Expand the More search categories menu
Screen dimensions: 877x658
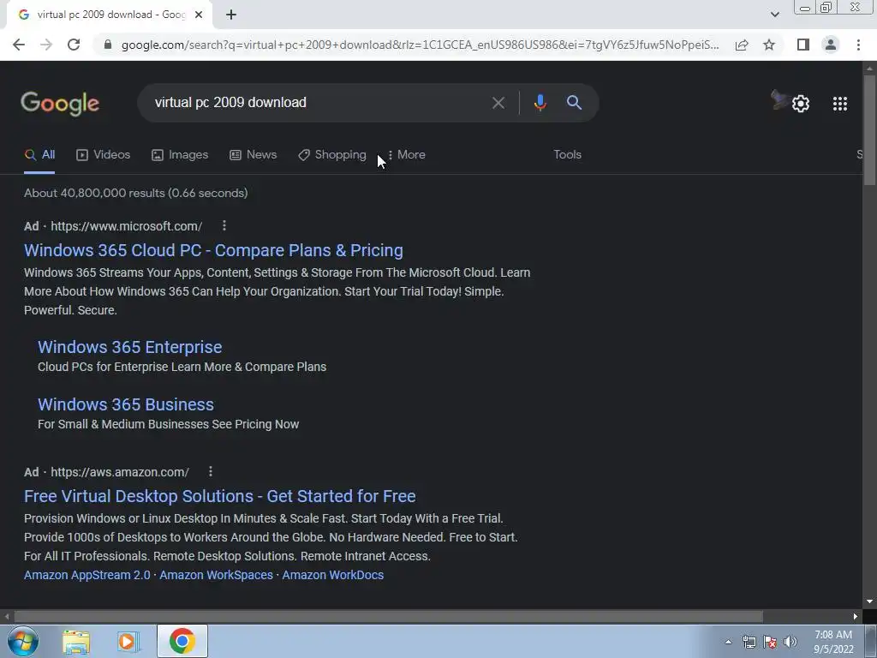point(407,155)
